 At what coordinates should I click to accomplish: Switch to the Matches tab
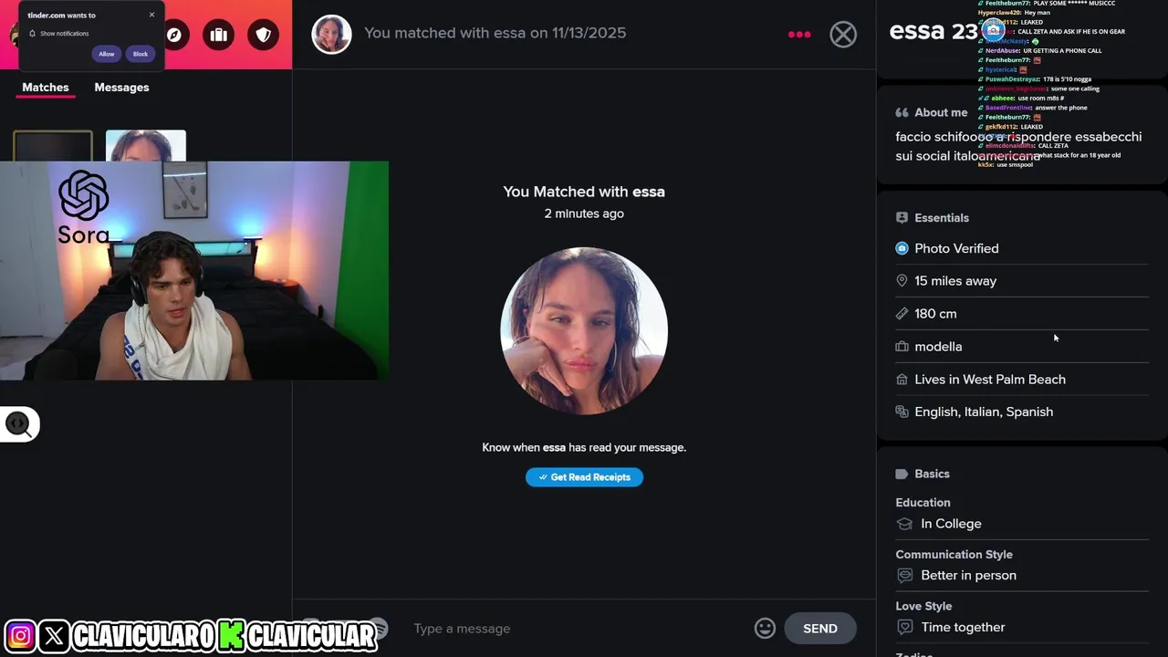[x=46, y=88]
